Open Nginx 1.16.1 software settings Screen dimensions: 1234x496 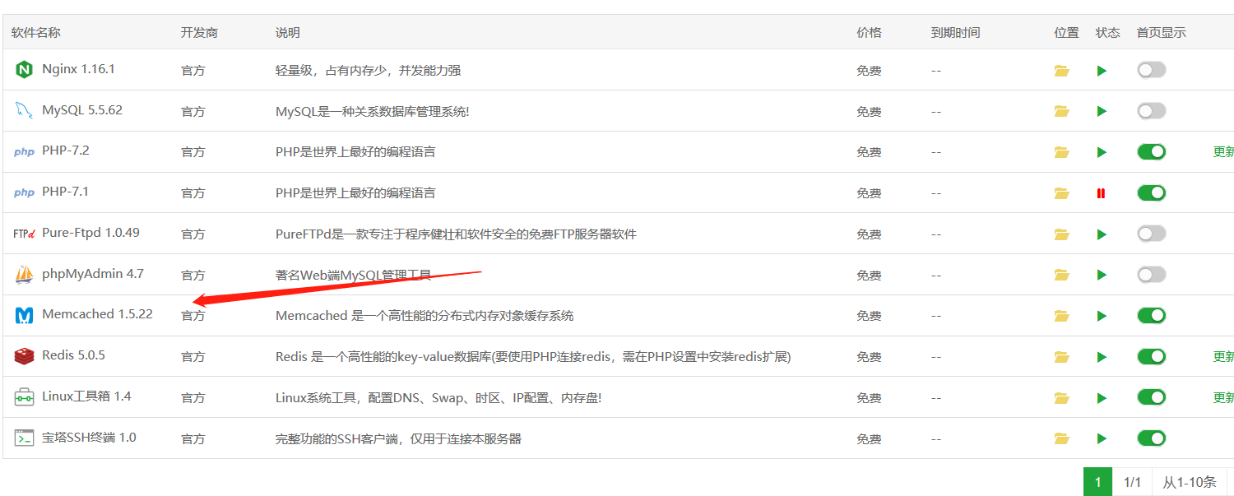78,69
